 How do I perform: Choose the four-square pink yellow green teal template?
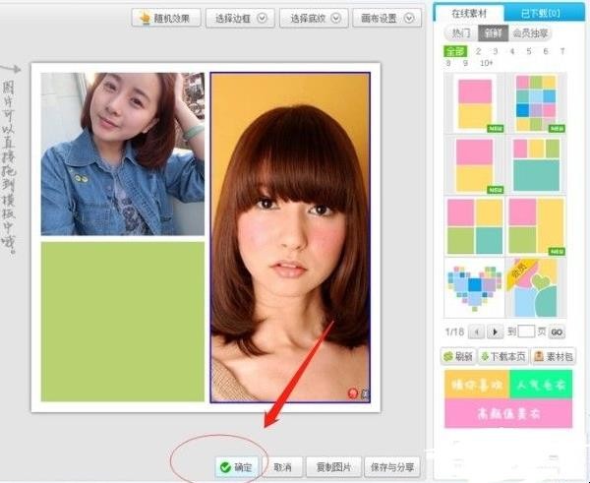click(x=475, y=226)
